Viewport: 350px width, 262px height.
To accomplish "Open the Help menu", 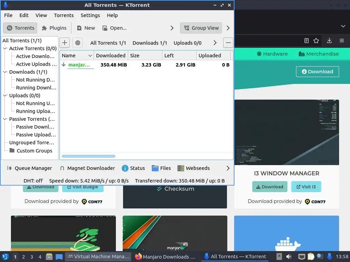I will (x=112, y=15).
